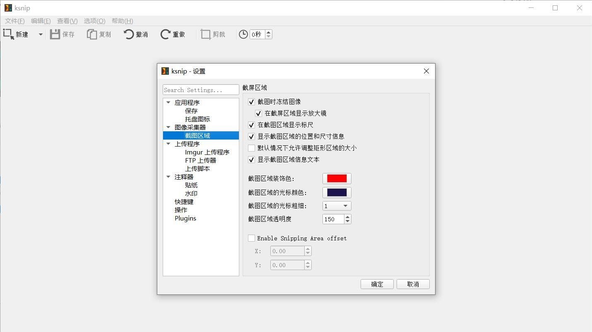Click the Redo arrow icon

click(166, 34)
